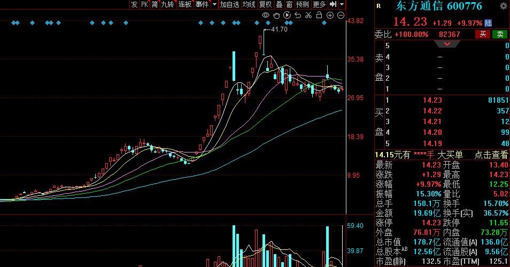Click the red 买 buy button
510x267 pixels.
coord(483,34)
